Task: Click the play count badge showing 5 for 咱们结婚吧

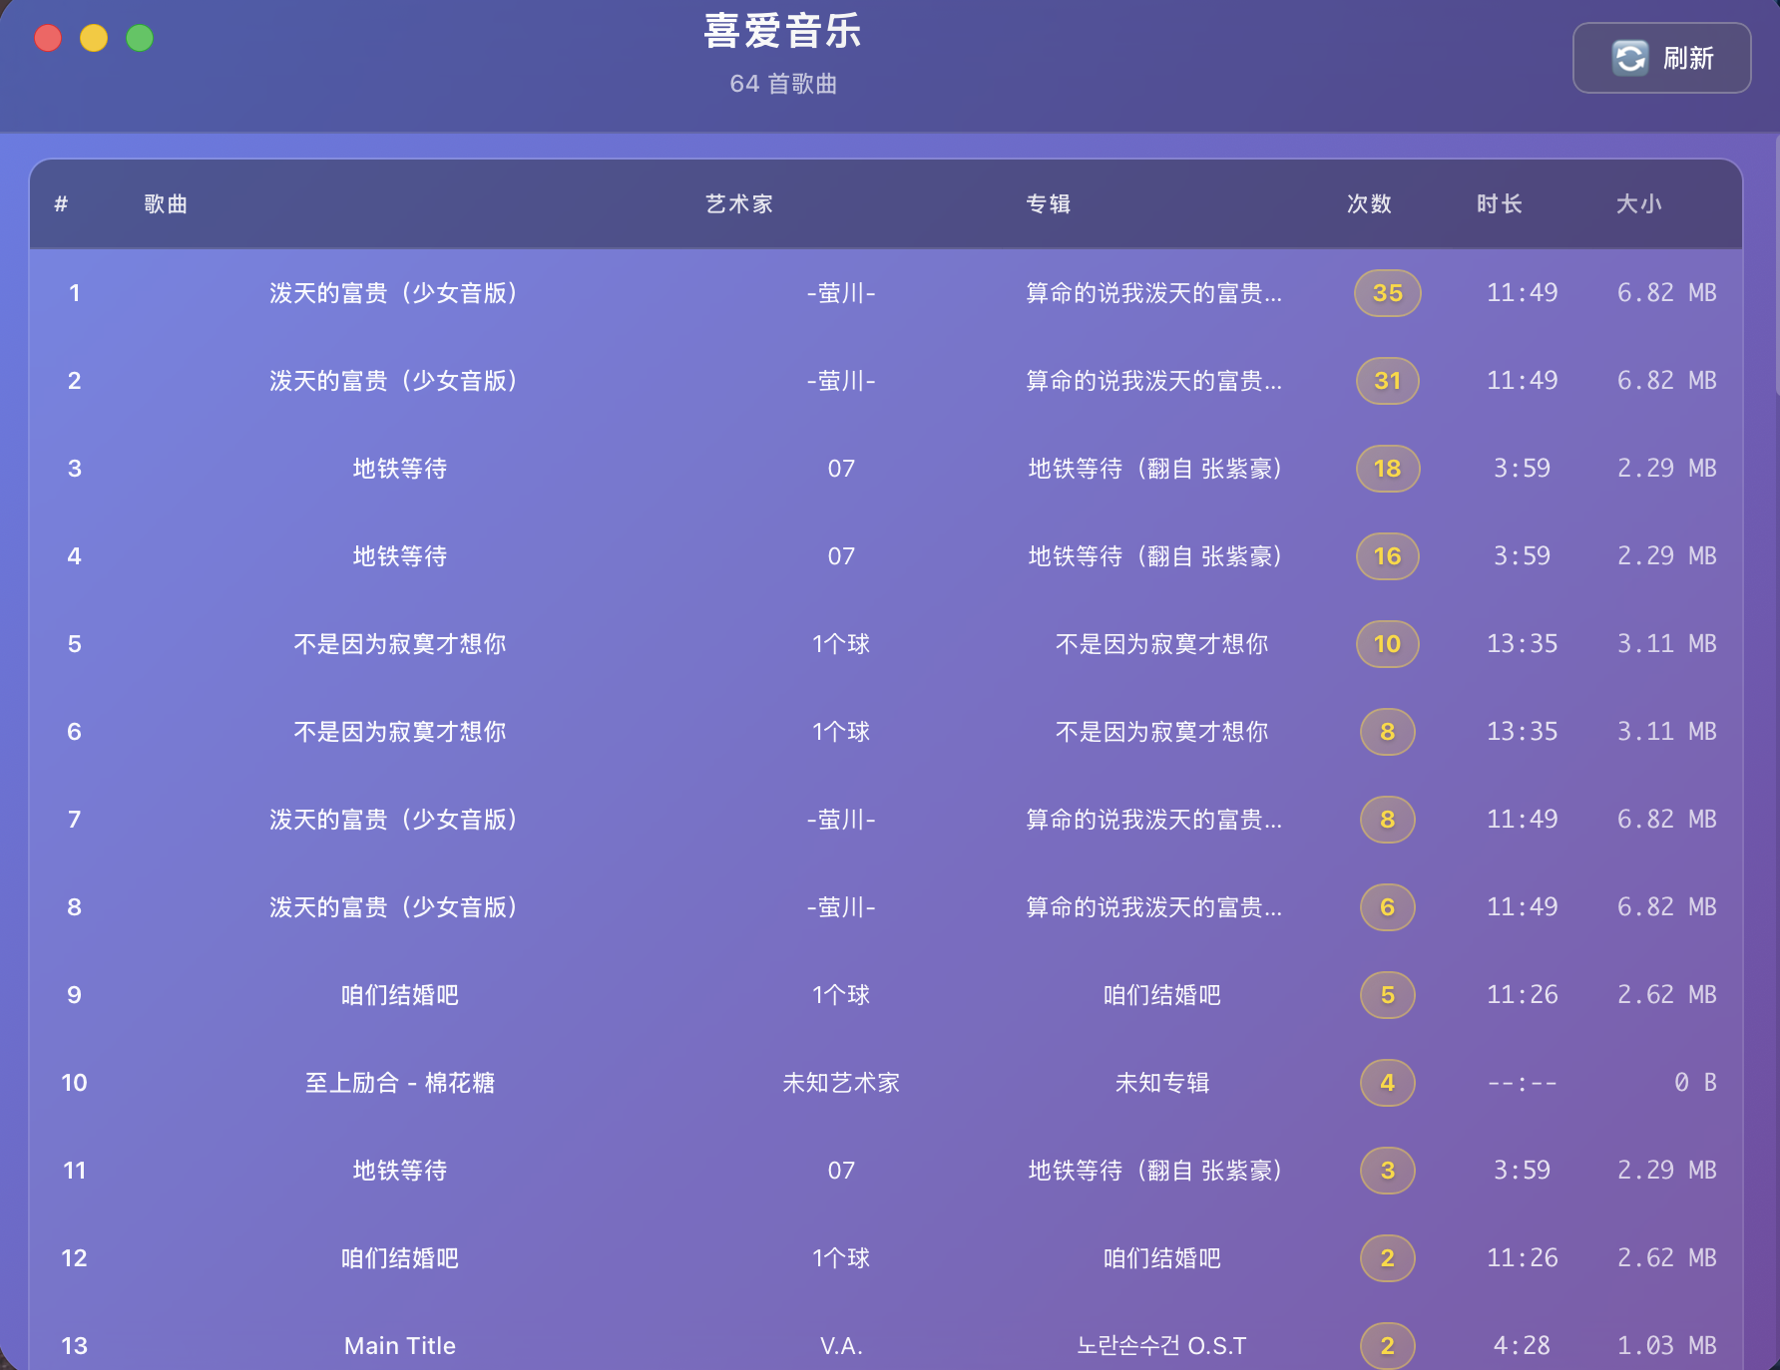Action: pyautogui.click(x=1387, y=994)
